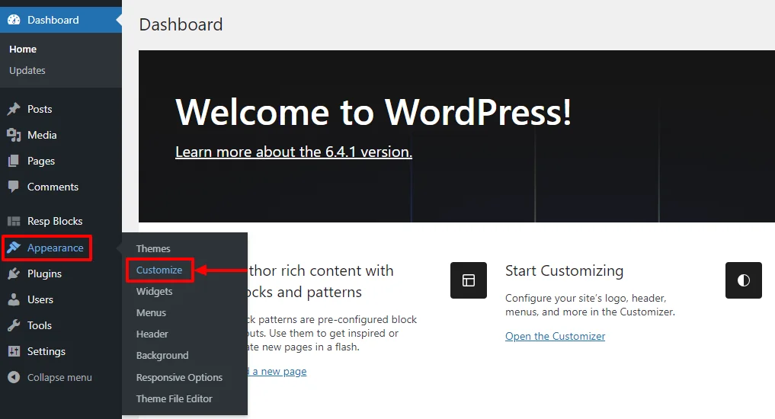This screenshot has width=775, height=419.
Task: Open the Dashboard menu item
Action: tap(61, 20)
